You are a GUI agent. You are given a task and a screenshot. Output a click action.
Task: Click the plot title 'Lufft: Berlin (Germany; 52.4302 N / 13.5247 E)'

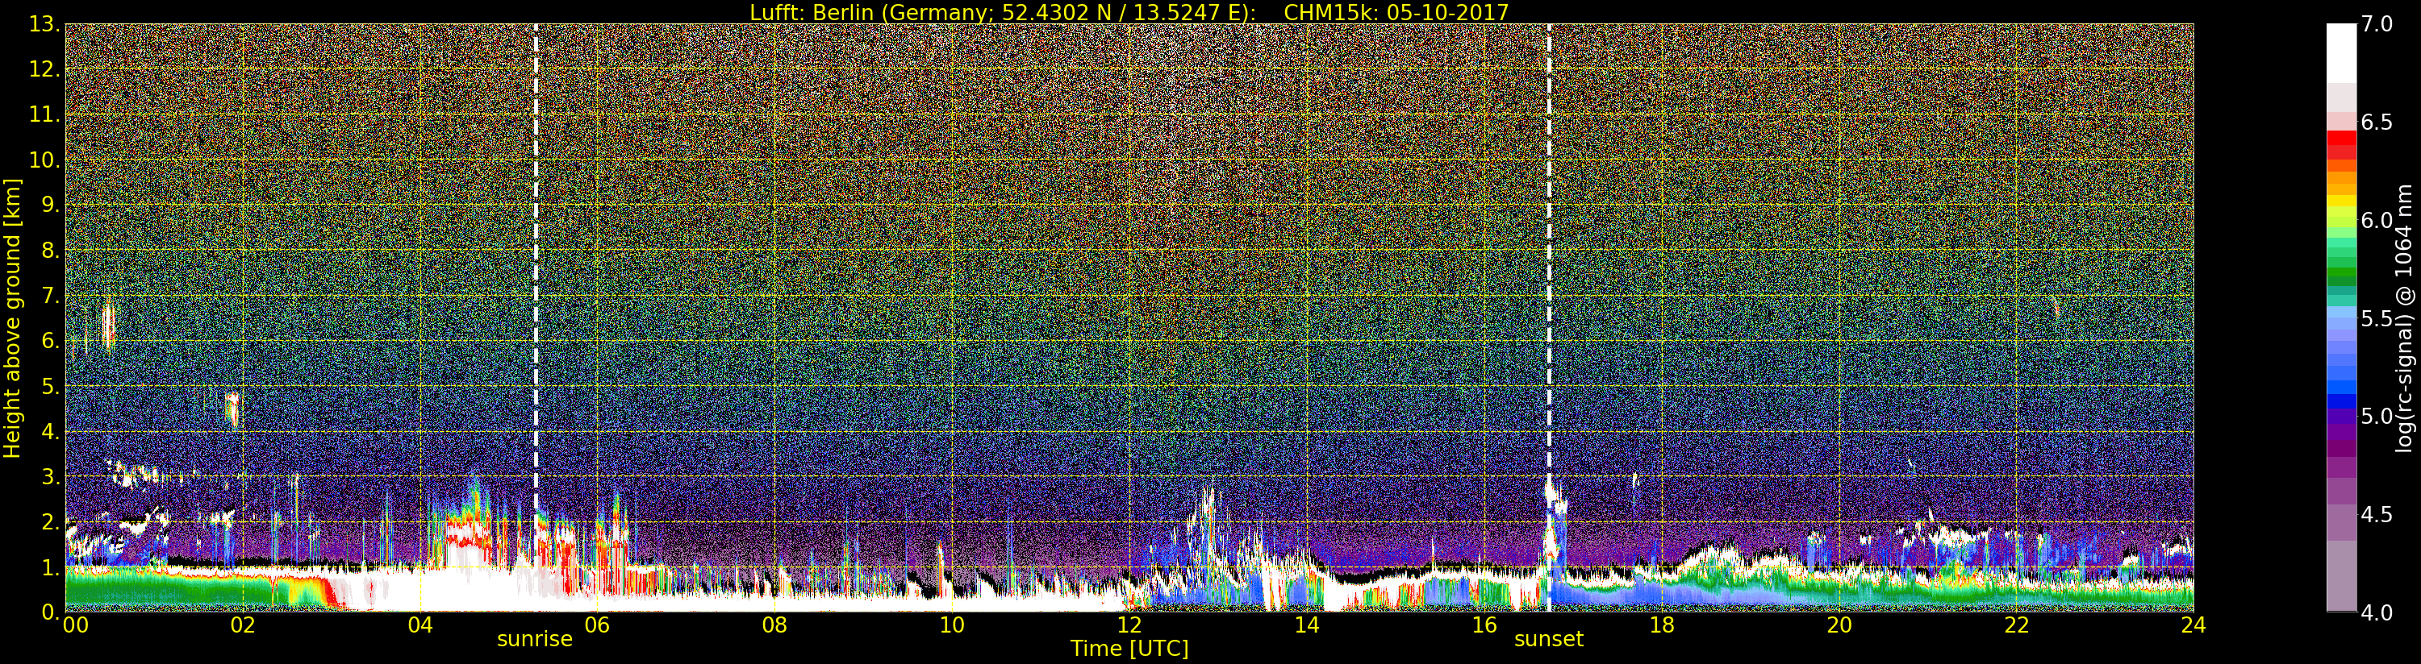click(1003, 12)
